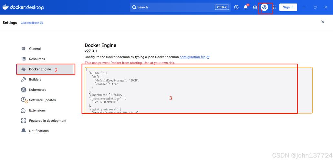The image size is (333, 161).
Task: Click Features in development grid icon
Action: (x=24, y=120)
